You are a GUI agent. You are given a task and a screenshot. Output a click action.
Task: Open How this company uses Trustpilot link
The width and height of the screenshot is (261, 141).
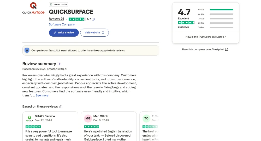point(203,49)
